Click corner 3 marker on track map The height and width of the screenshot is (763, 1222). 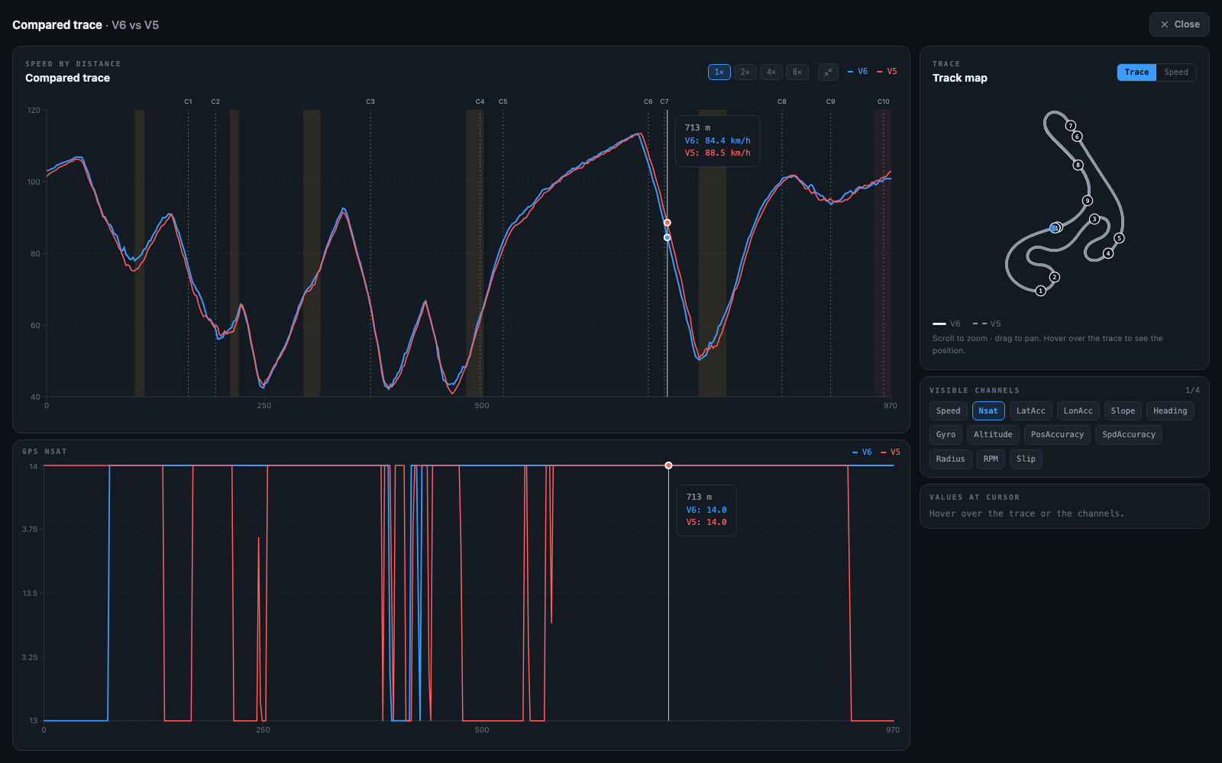coord(1094,219)
